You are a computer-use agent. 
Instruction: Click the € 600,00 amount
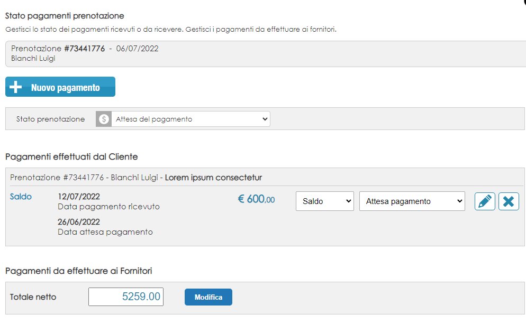256,199
